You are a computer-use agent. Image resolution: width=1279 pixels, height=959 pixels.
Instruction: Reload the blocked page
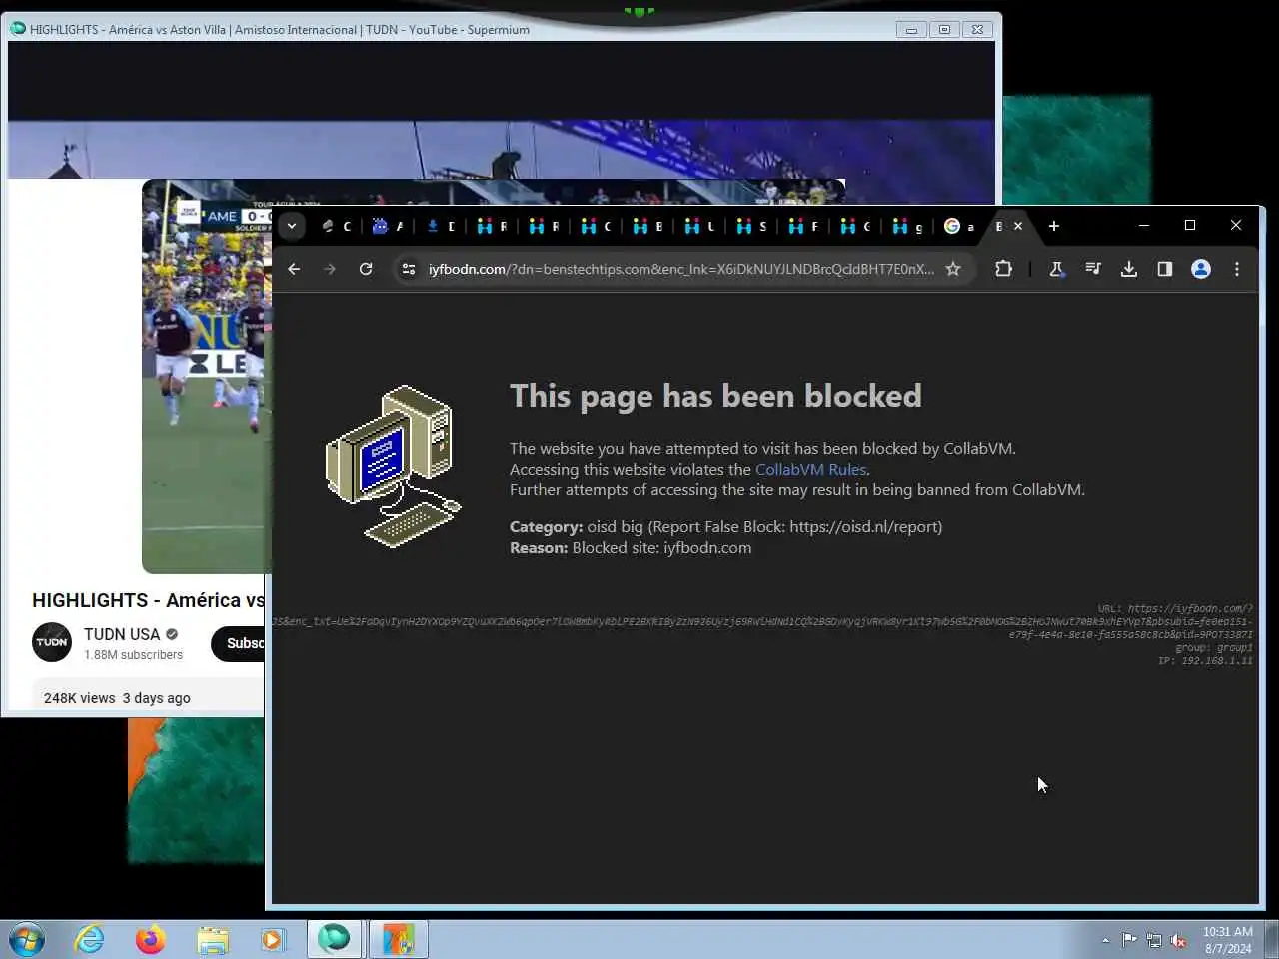pyautogui.click(x=366, y=269)
